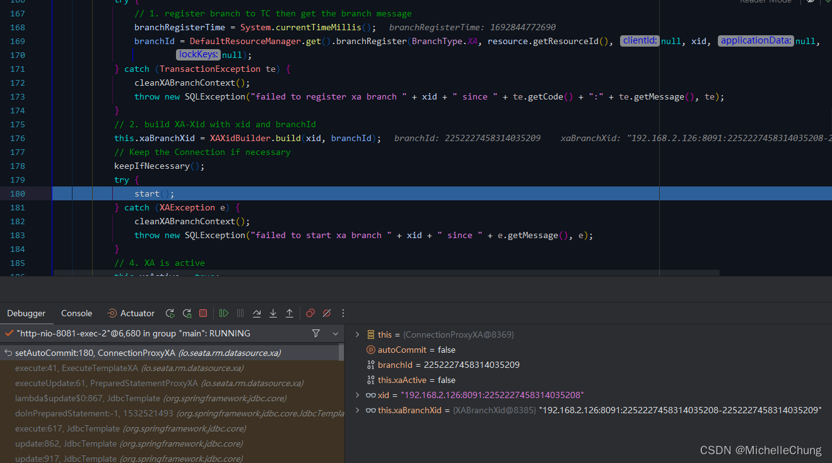Open the View Breakpoints dialog icon
The height and width of the screenshot is (463, 832).
310,313
